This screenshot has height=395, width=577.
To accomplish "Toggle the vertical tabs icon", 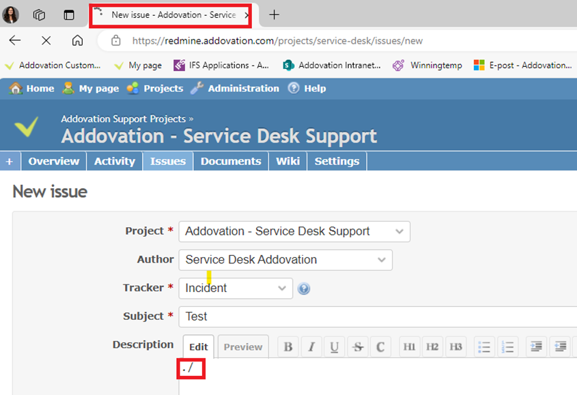I will point(69,15).
